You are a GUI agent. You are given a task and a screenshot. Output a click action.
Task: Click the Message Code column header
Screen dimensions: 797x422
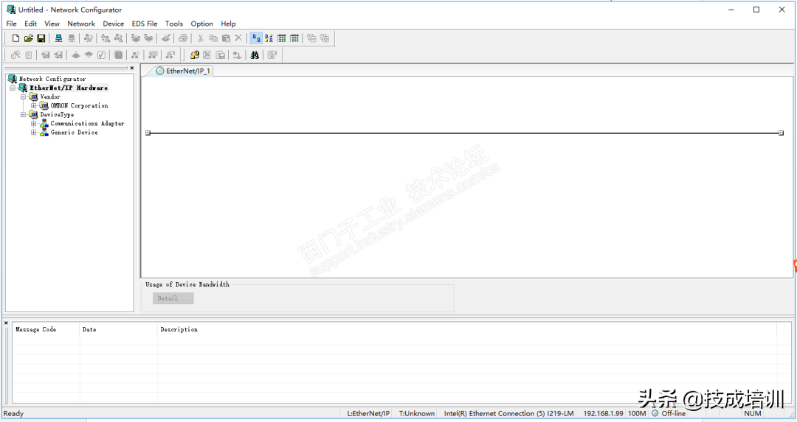[x=46, y=329]
